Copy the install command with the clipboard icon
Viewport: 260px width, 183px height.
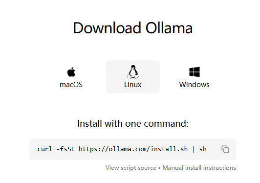pyautogui.click(x=225, y=149)
